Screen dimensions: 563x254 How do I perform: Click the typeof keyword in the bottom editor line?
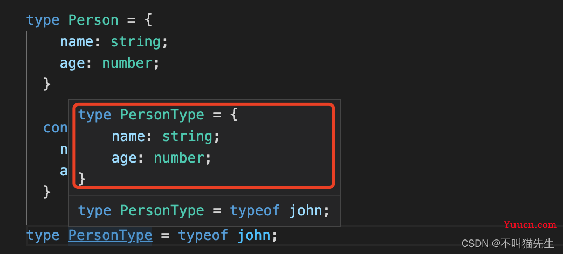pyautogui.click(x=203, y=236)
